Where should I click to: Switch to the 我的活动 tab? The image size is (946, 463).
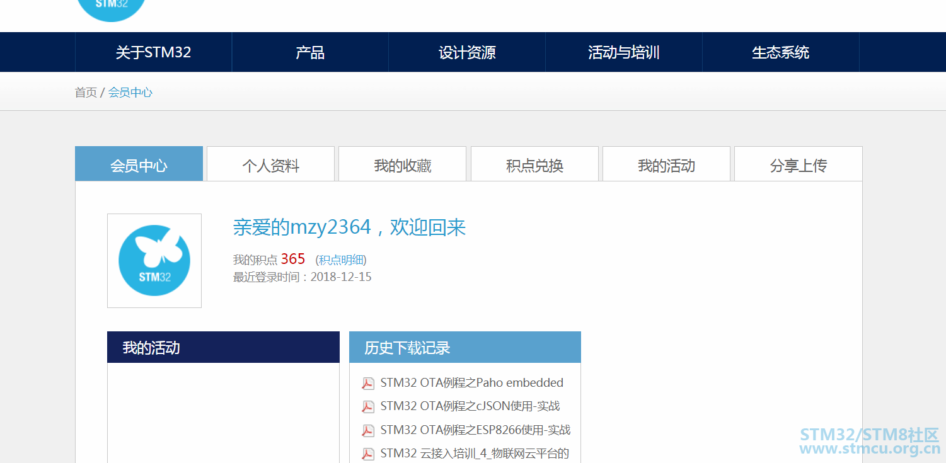(666, 164)
